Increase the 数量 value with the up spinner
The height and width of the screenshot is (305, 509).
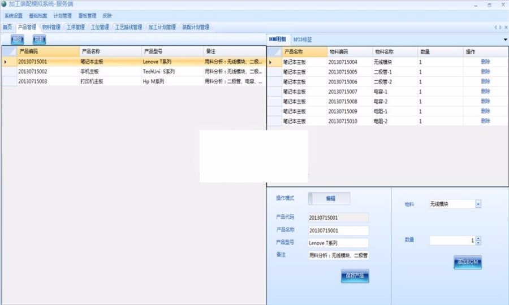tap(478, 238)
